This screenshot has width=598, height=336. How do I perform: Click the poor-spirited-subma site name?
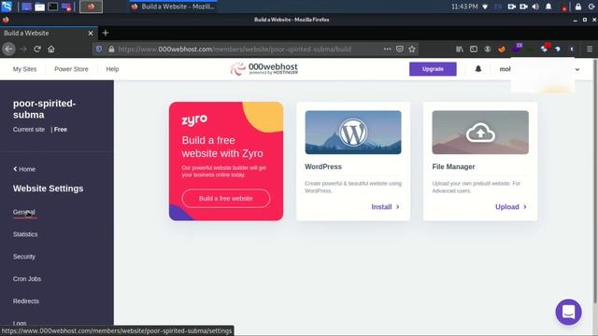click(44, 109)
